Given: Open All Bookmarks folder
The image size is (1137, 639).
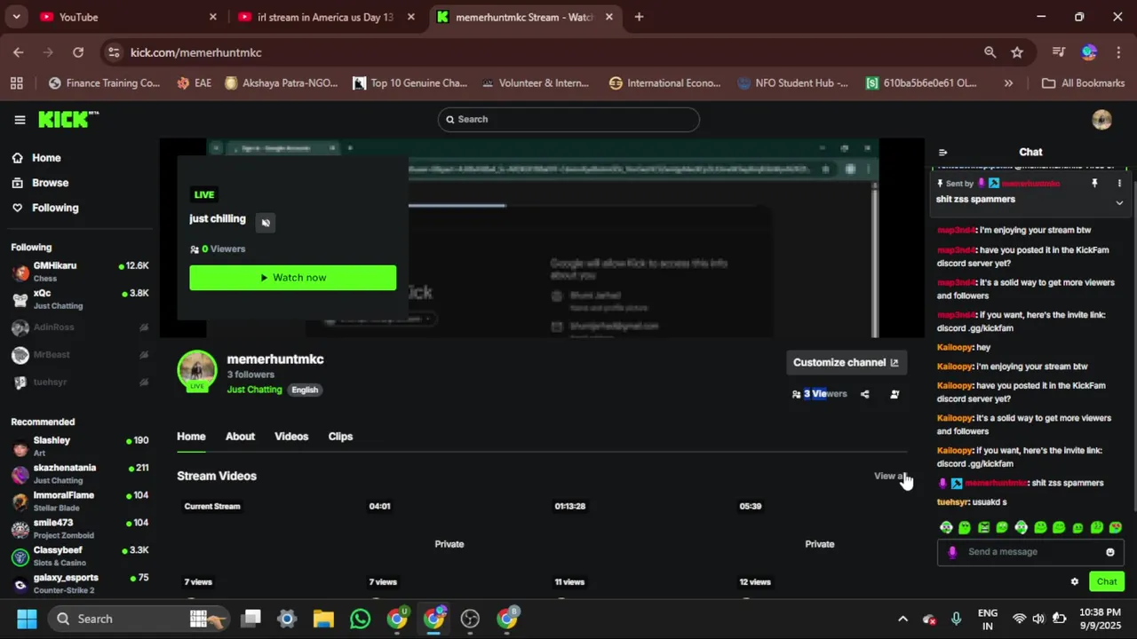Looking at the screenshot, I should pos(1084,83).
